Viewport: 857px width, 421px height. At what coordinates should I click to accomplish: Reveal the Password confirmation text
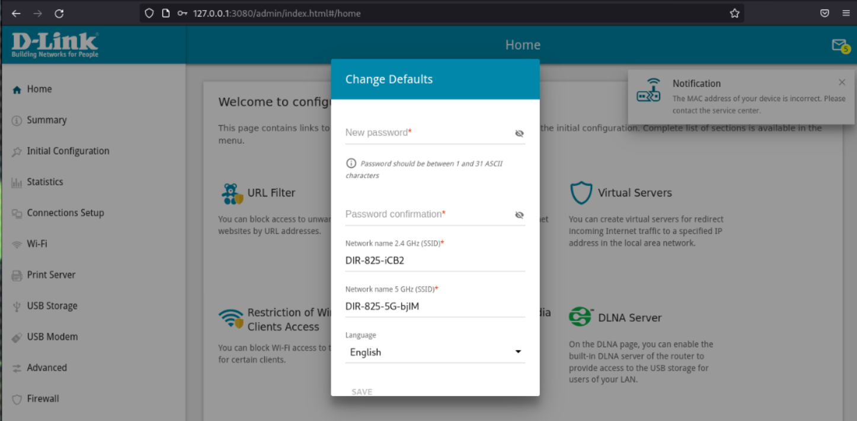point(519,215)
